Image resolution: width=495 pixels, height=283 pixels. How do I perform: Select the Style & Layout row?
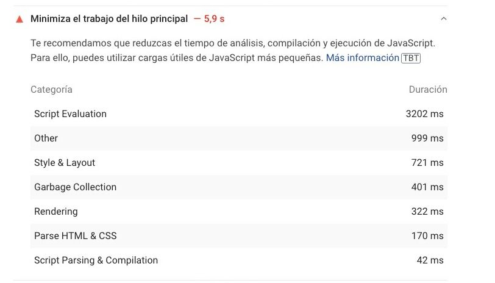[x=239, y=162]
